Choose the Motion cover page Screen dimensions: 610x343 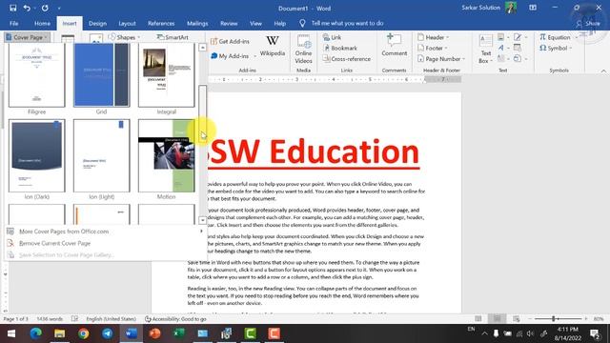(167, 155)
